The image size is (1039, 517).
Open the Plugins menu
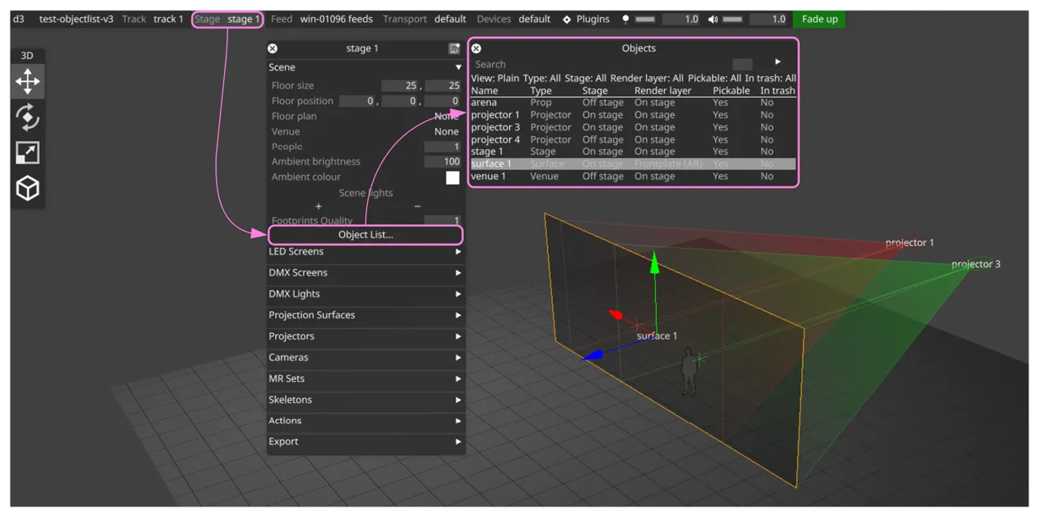(x=586, y=19)
